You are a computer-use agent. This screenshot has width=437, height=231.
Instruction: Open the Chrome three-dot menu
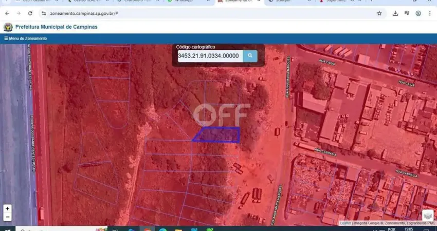click(x=430, y=13)
